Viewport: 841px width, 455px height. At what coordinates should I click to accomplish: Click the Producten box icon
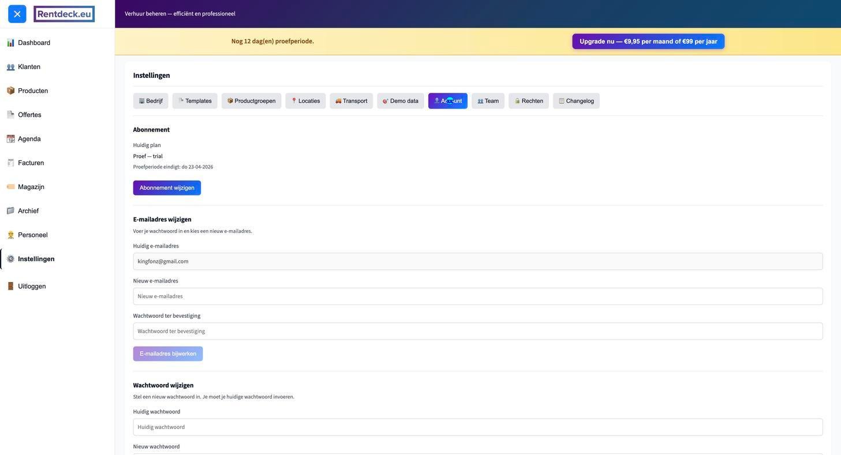(10, 91)
